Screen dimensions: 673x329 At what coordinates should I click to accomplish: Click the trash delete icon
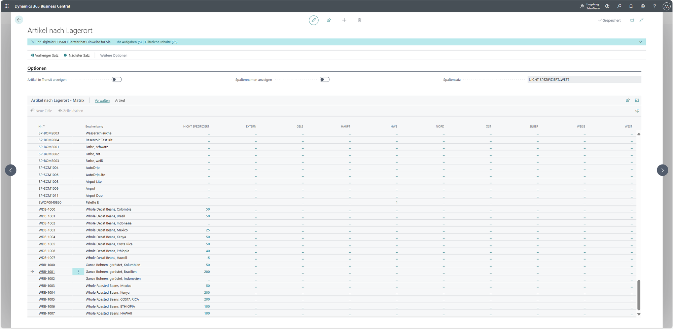coord(359,20)
